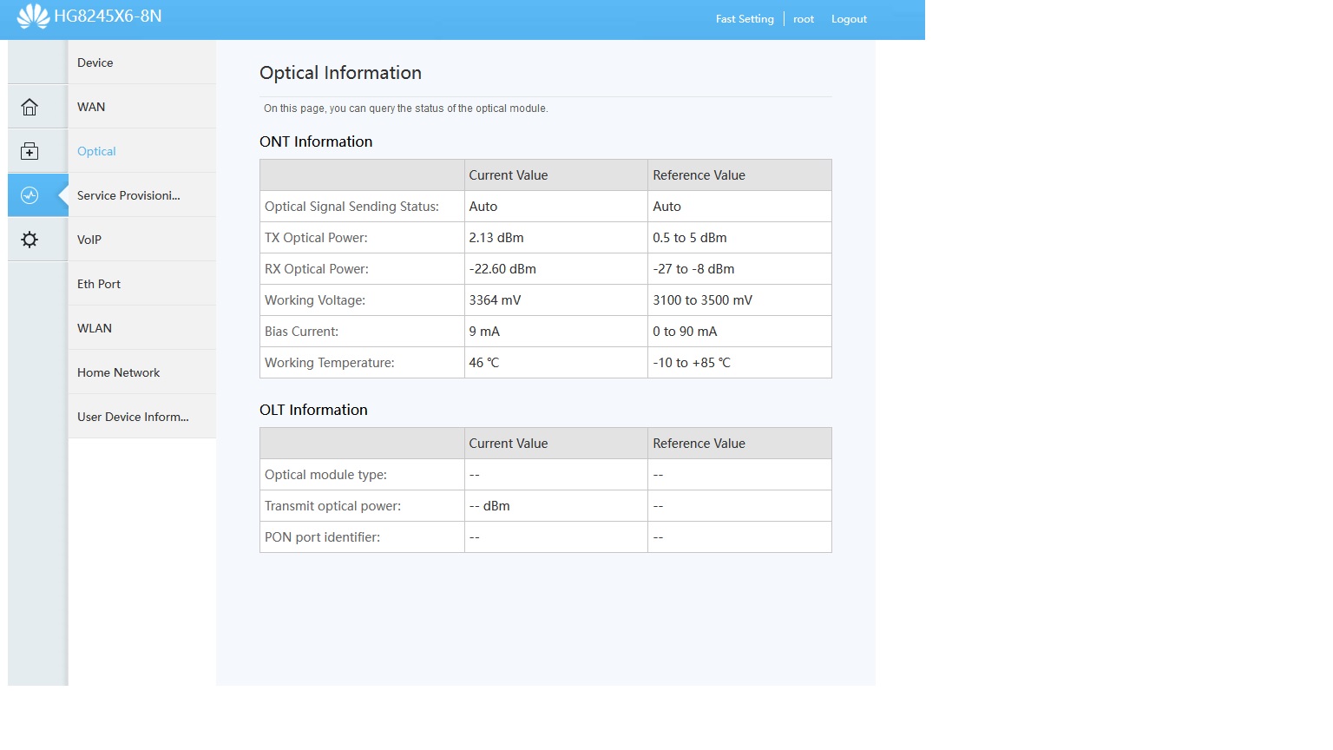Viewport: 1333px width, 750px height.
Task: Click the root user link
Action: coord(804,19)
